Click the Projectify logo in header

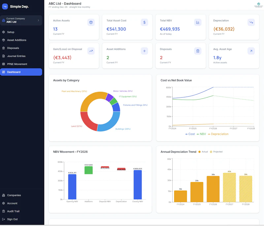pos(259,5)
